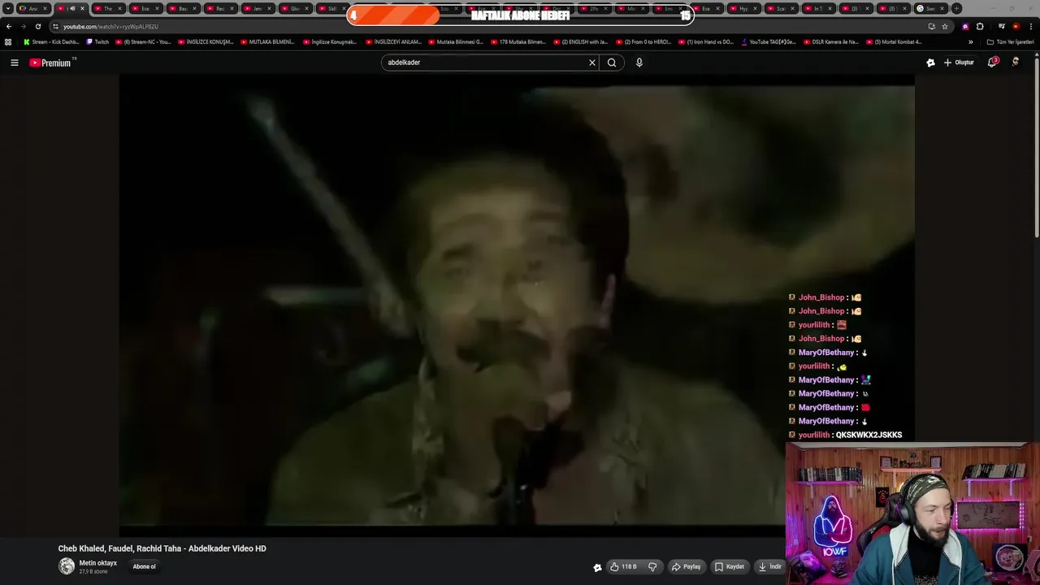Open the Chrome three-dot menu
The height and width of the screenshot is (585, 1040).
(x=1031, y=26)
